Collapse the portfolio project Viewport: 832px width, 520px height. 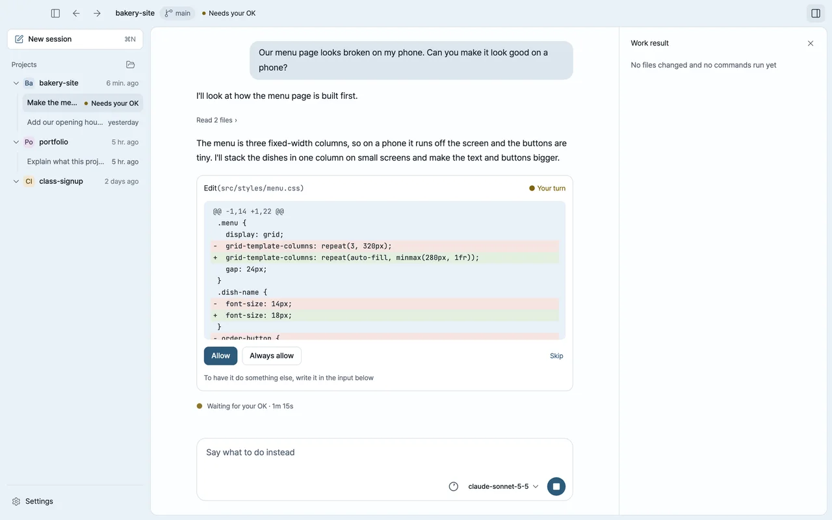coord(16,142)
